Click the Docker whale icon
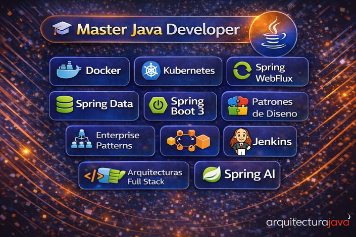Image resolution: width=356 pixels, height=237 pixels. coord(69,71)
